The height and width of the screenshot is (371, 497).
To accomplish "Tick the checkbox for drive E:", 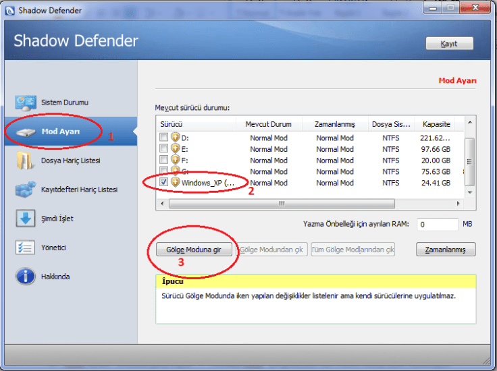I will (x=163, y=149).
